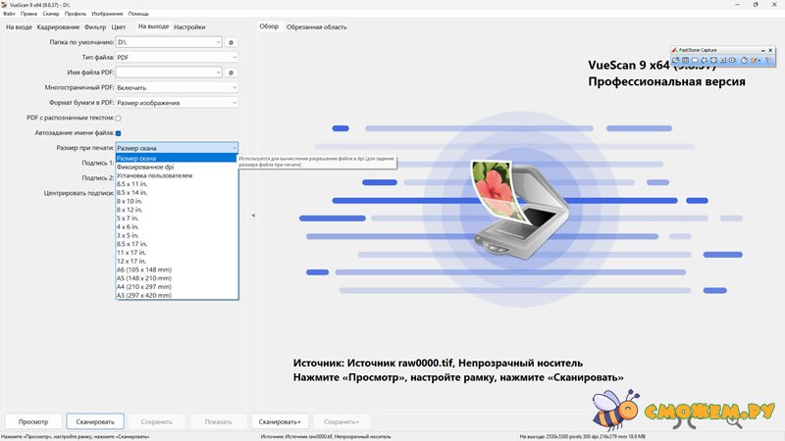Click FastStone capture rectangular region icon
This screenshot has height=441, width=785.
[x=703, y=60]
